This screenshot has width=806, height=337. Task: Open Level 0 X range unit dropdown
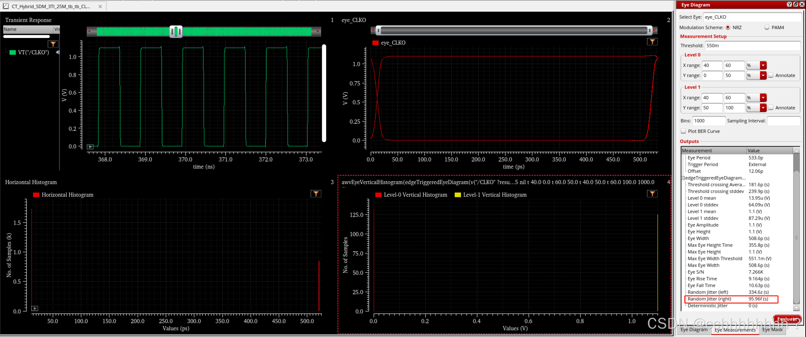point(763,65)
